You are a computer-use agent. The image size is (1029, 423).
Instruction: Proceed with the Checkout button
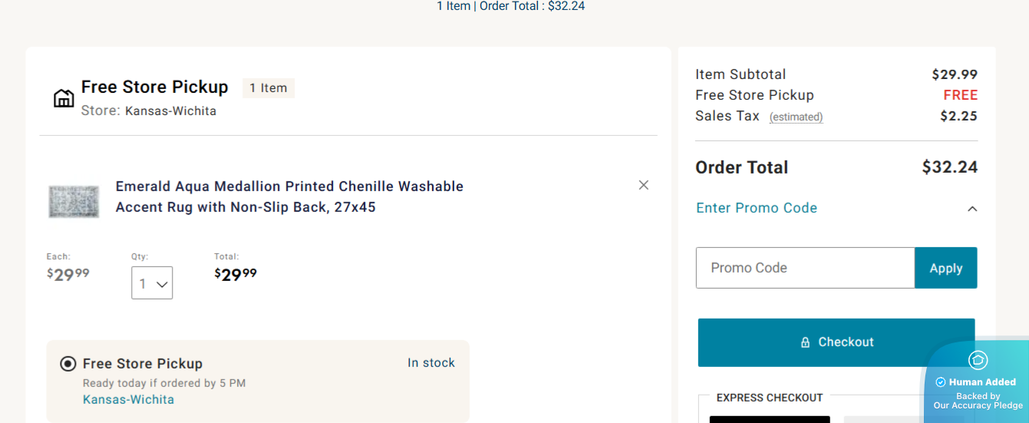pyautogui.click(x=836, y=342)
